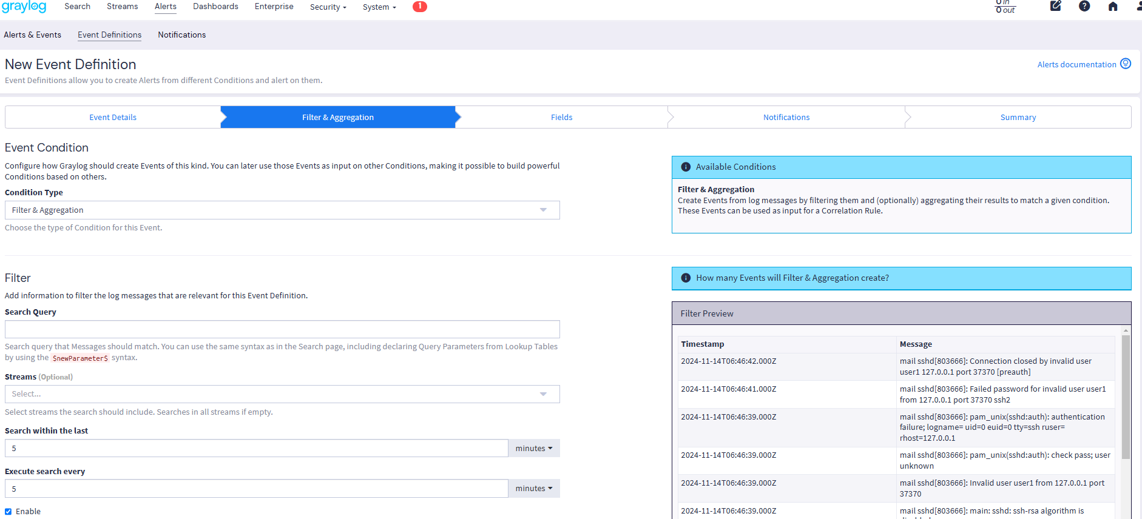Click the Alerts documentation support icon
1142x519 pixels.
1126,64
